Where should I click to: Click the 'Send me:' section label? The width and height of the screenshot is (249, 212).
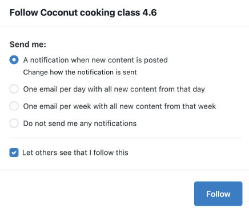28,45
